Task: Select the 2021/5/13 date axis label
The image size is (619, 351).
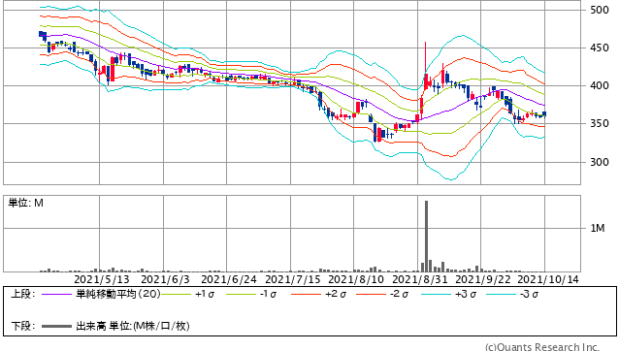Action: tap(102, 279)
